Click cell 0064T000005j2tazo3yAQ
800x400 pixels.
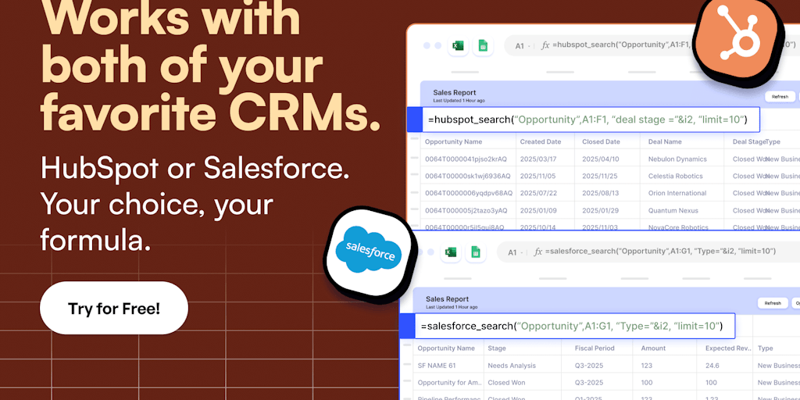(x=466, y=211)
